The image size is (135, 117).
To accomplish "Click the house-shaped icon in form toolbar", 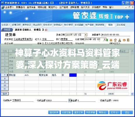I will pyautogui.click(x=115, y=40).
